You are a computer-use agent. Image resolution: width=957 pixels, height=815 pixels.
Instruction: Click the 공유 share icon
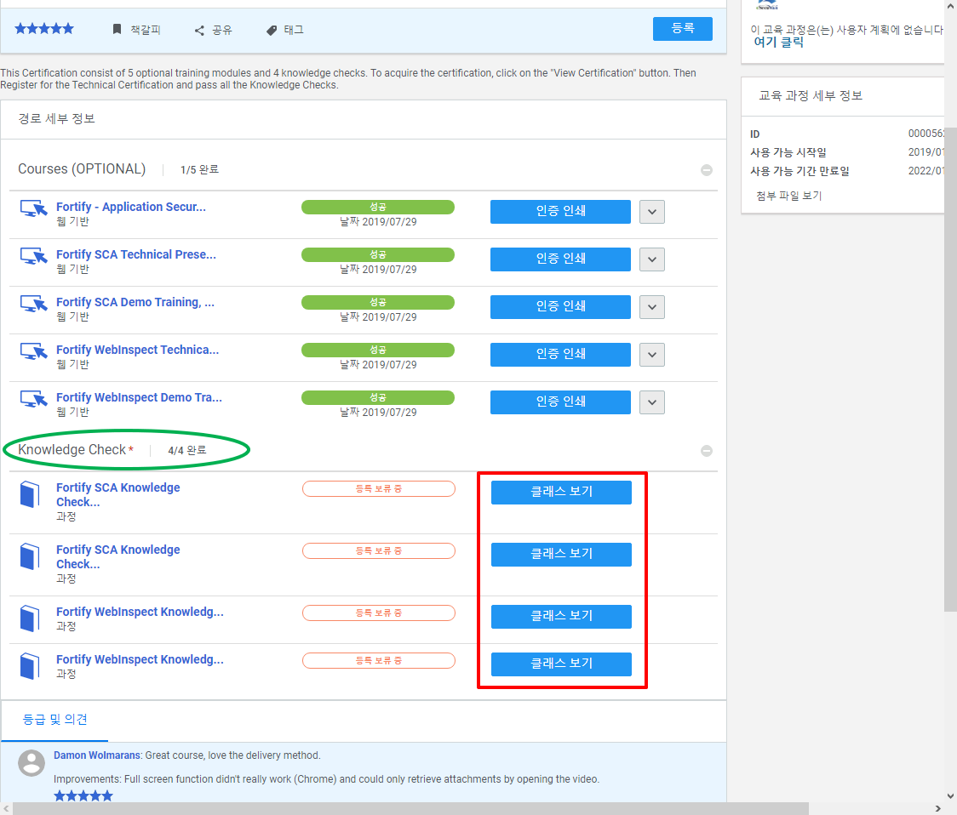[x=199, y=31]
